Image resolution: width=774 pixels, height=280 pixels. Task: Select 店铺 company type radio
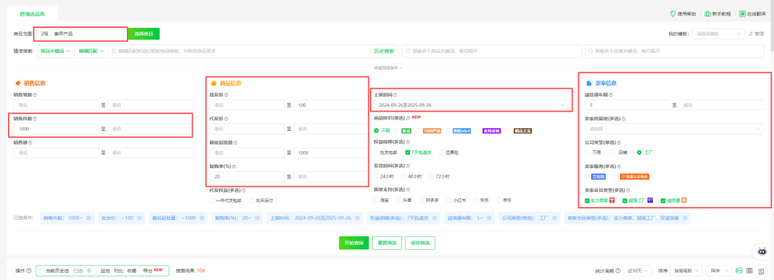613,153
